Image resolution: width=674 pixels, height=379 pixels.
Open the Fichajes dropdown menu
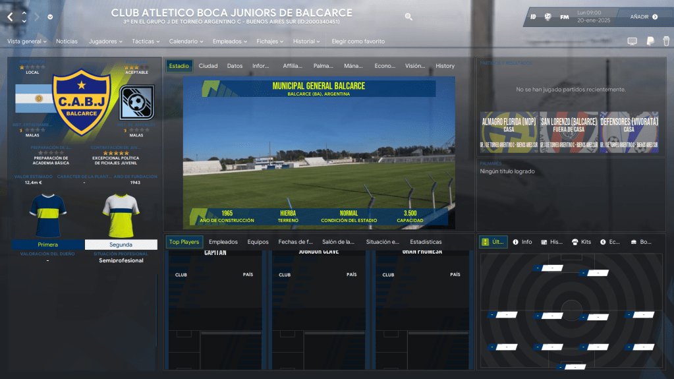[x=270, y=42]
